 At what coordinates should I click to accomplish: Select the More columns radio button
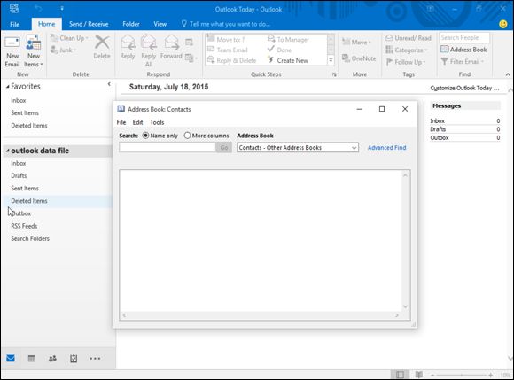[187, 136]
